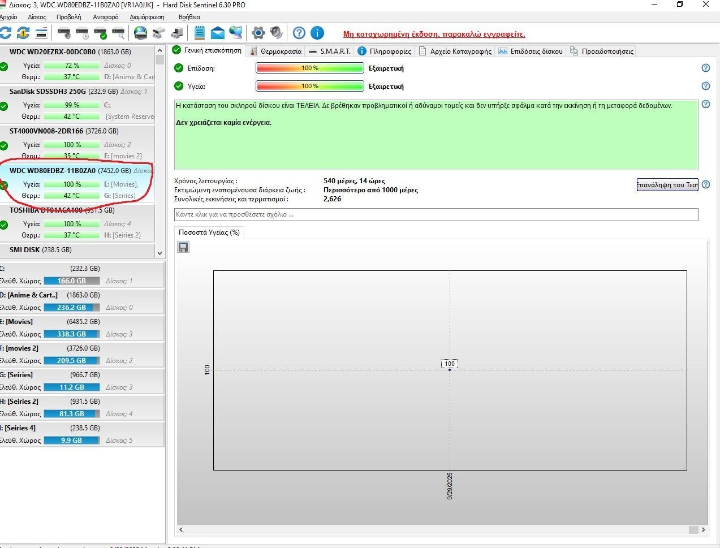This screenshot has height=548, width=720.
Task: Click the speaker sound toolbar icon
Action: coord(276,33)
